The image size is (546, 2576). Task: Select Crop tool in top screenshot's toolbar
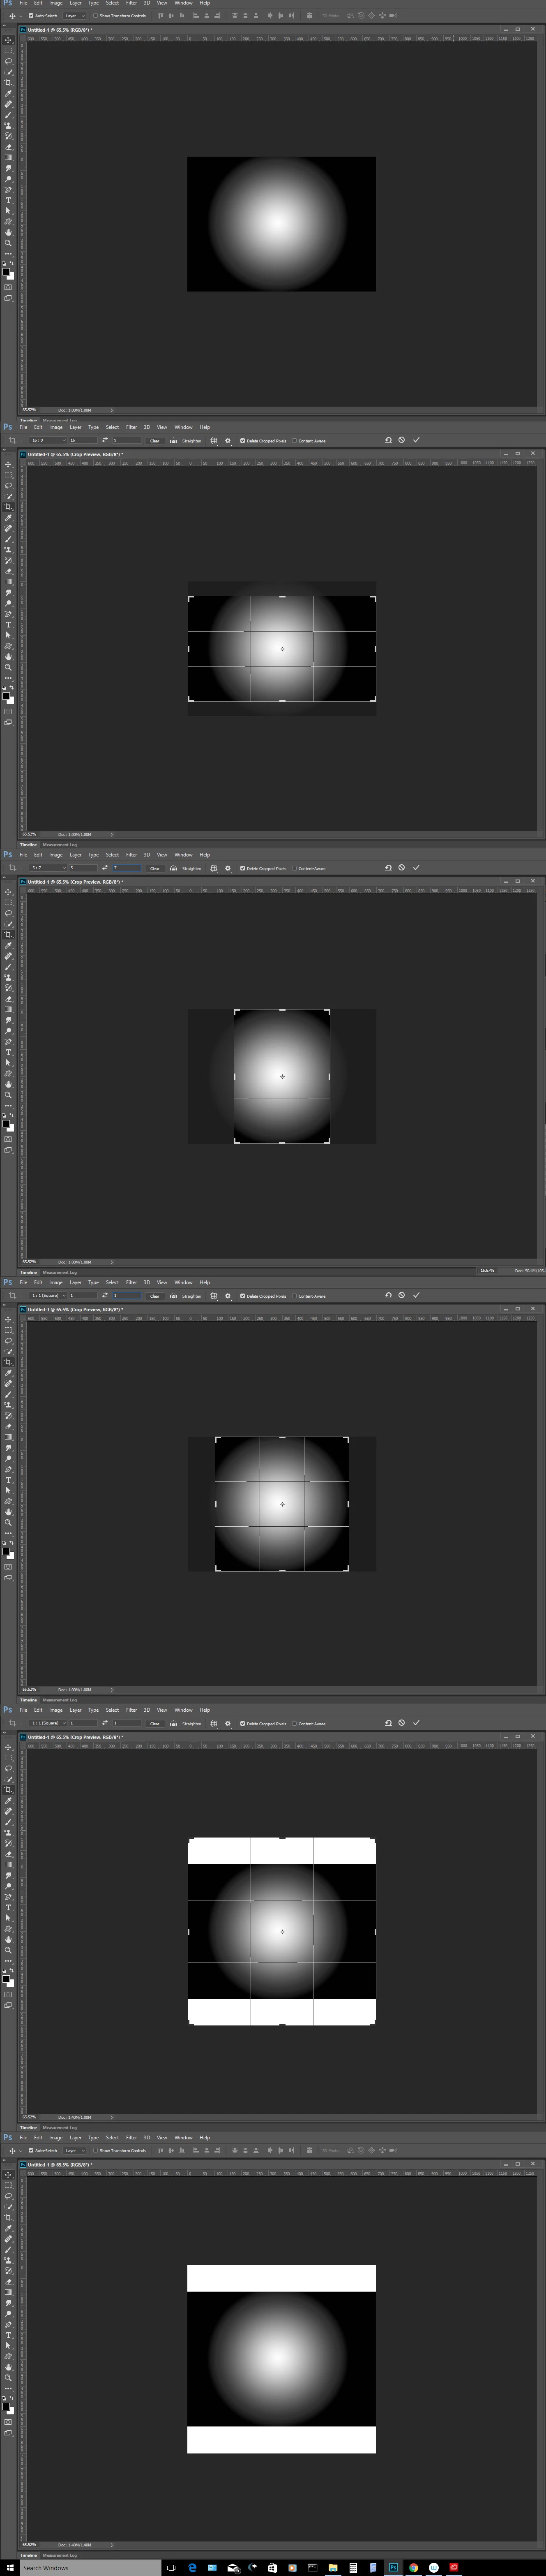point(8,83)
